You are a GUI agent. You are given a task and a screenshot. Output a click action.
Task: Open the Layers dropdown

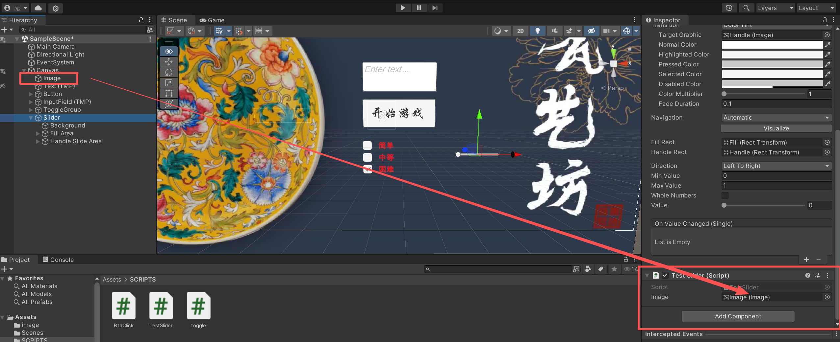click(775, 8)
